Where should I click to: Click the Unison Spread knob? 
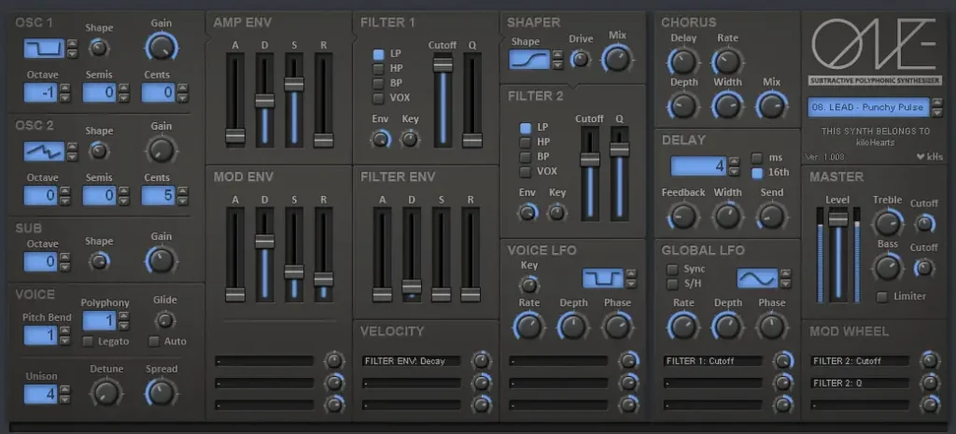point(161,392)
